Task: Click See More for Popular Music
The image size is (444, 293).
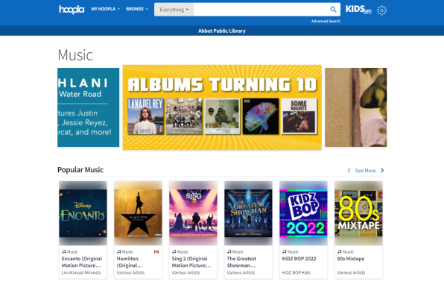Action: tap(365, 171)
